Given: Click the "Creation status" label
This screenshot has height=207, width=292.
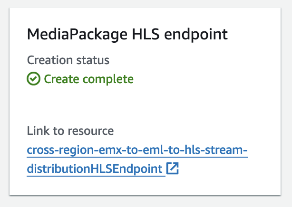Looking at the screenshot, I should pyautogui.click(x=68, y=60).
